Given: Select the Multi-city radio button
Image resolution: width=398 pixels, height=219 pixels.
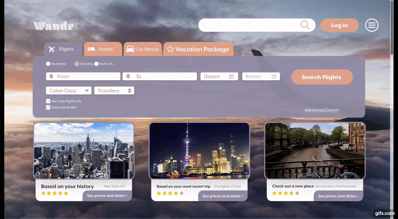Looking at the screenshot, I should pos(96,64).
